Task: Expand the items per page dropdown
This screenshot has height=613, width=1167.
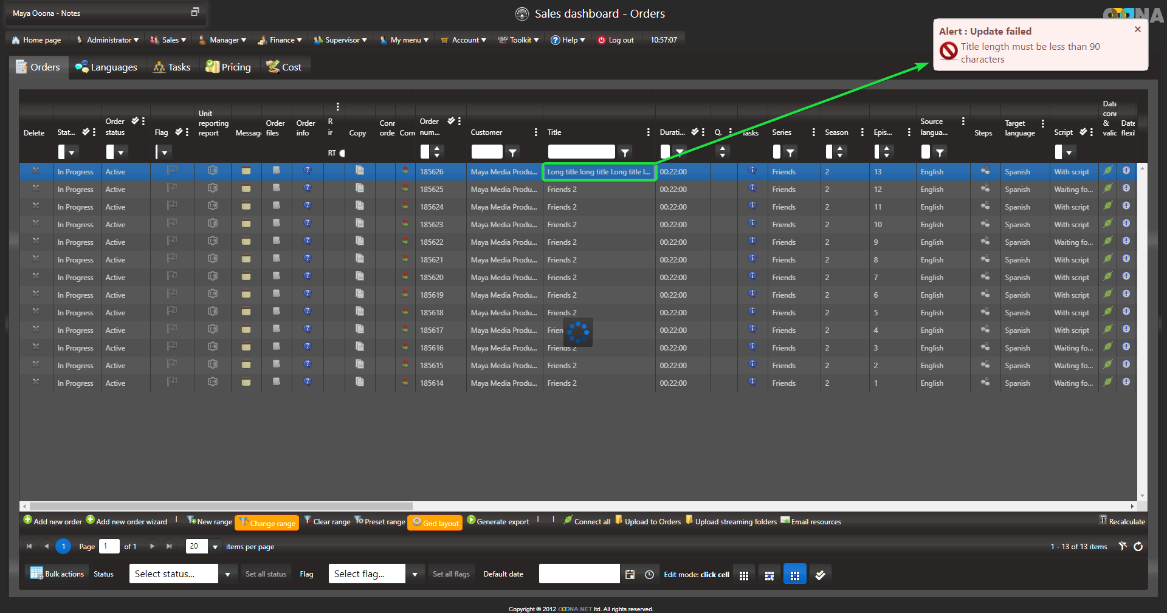Action: coord(215,546)
